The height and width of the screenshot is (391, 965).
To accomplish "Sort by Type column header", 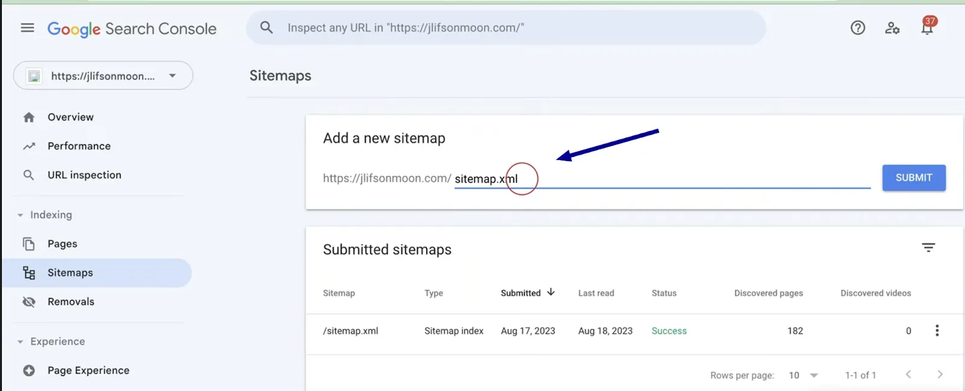I will pyautogui.click(x=434, y=293).
